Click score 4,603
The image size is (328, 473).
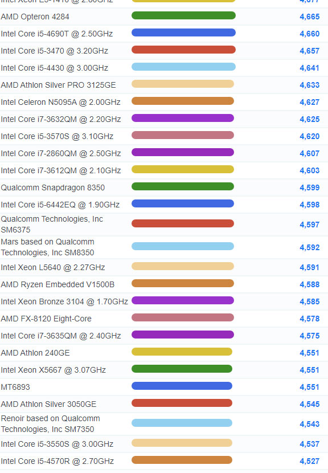click(x=310, y=171)
